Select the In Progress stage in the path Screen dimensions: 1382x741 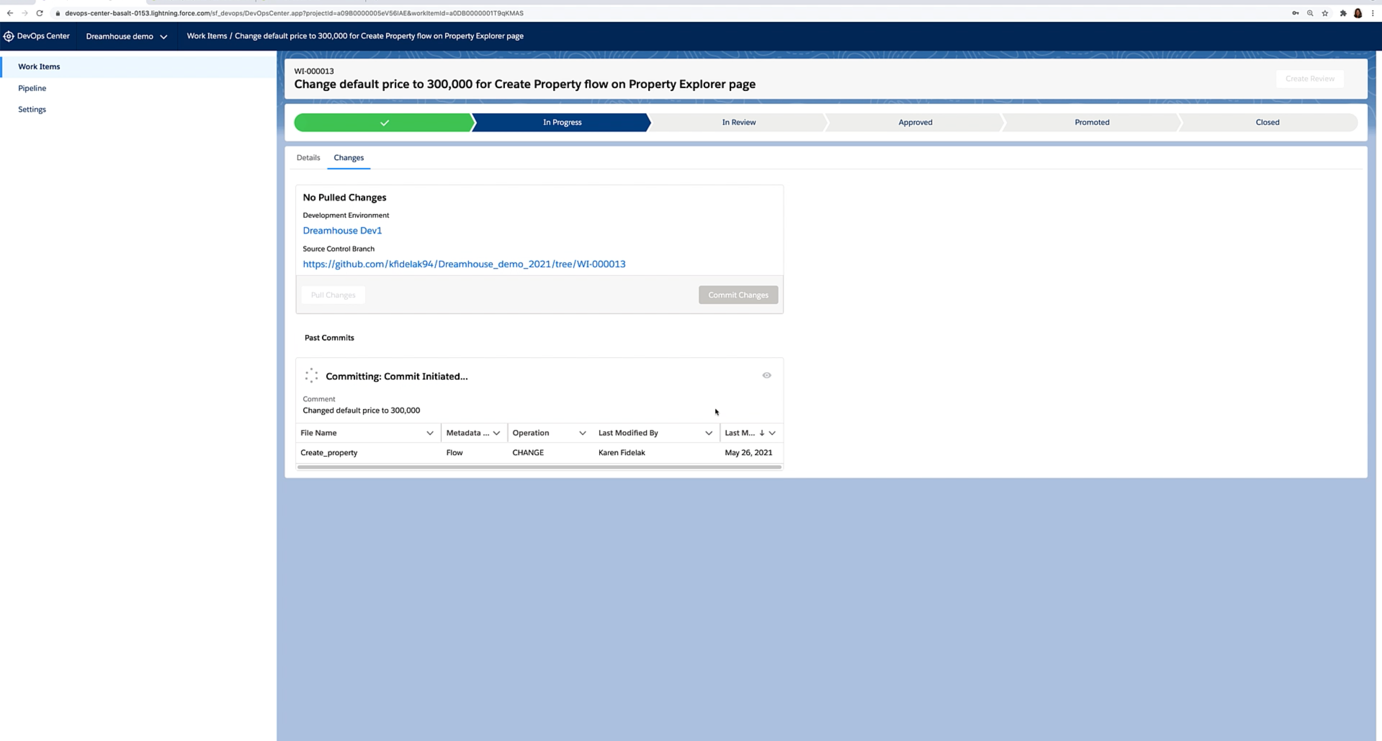561,122
